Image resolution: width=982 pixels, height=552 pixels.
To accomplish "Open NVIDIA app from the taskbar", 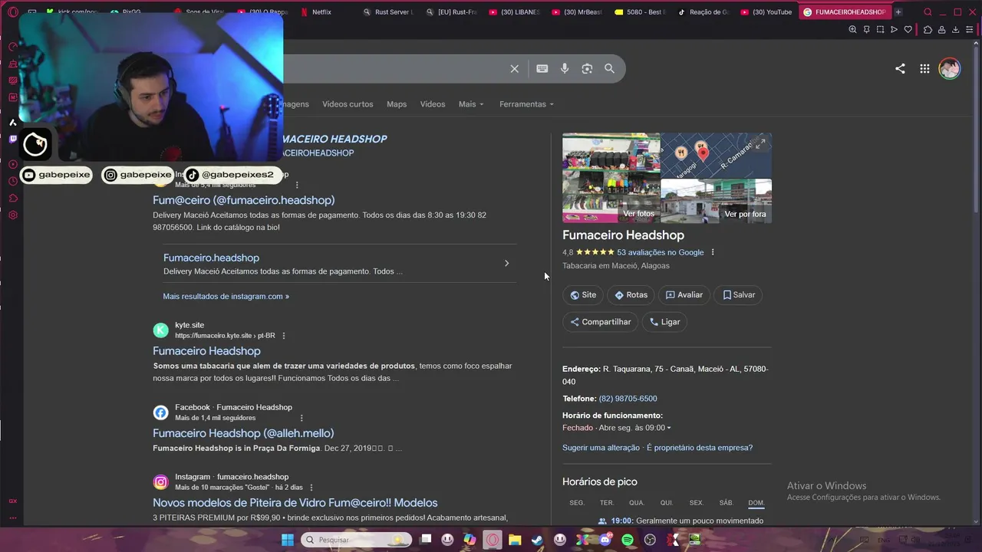I will (696, 540).
